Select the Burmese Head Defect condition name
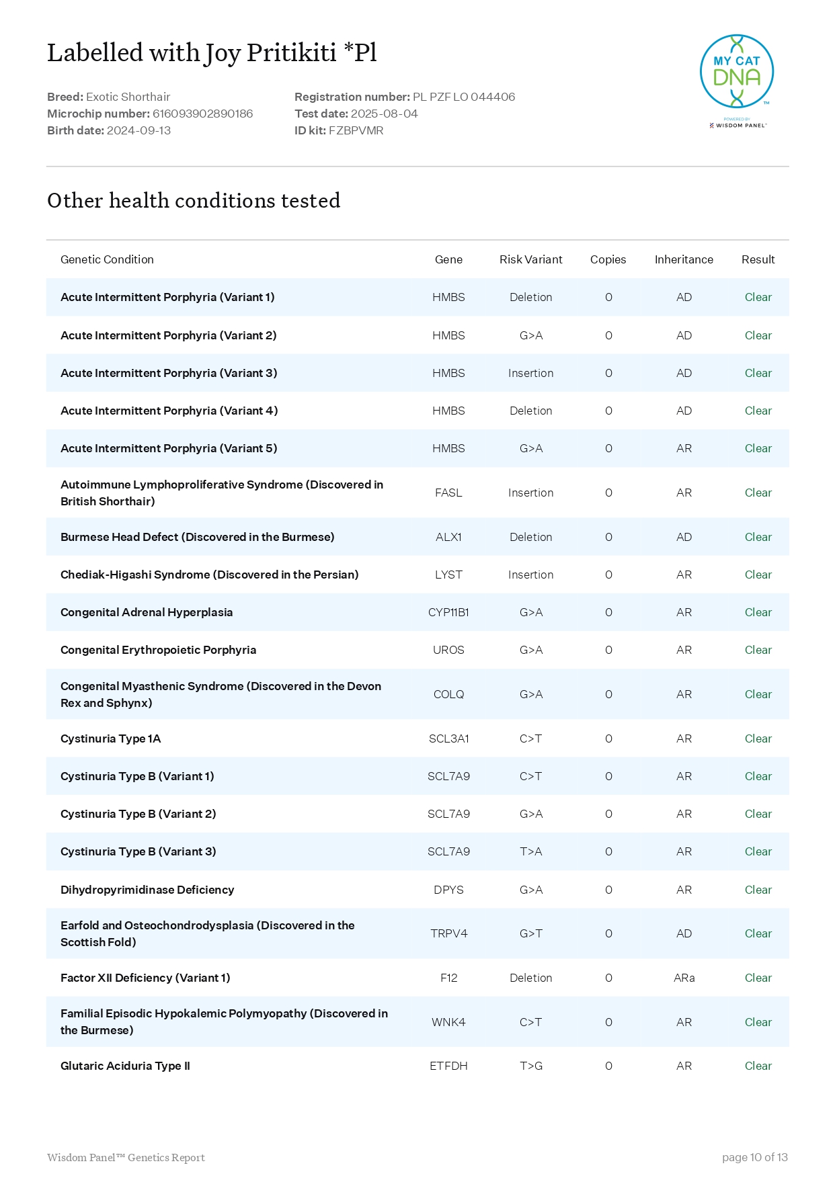 coord(197,537)
